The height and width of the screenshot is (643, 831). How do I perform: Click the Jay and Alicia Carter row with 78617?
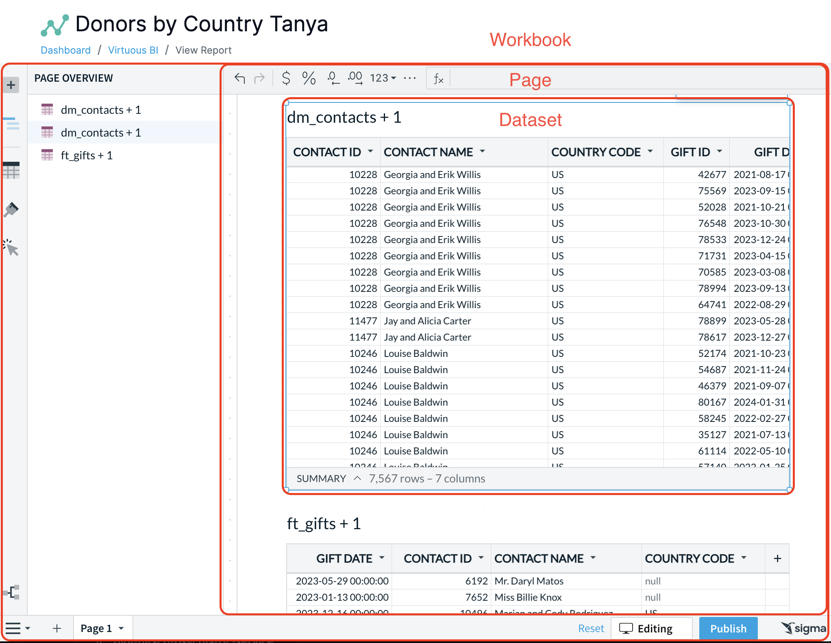tap(537, 337)
